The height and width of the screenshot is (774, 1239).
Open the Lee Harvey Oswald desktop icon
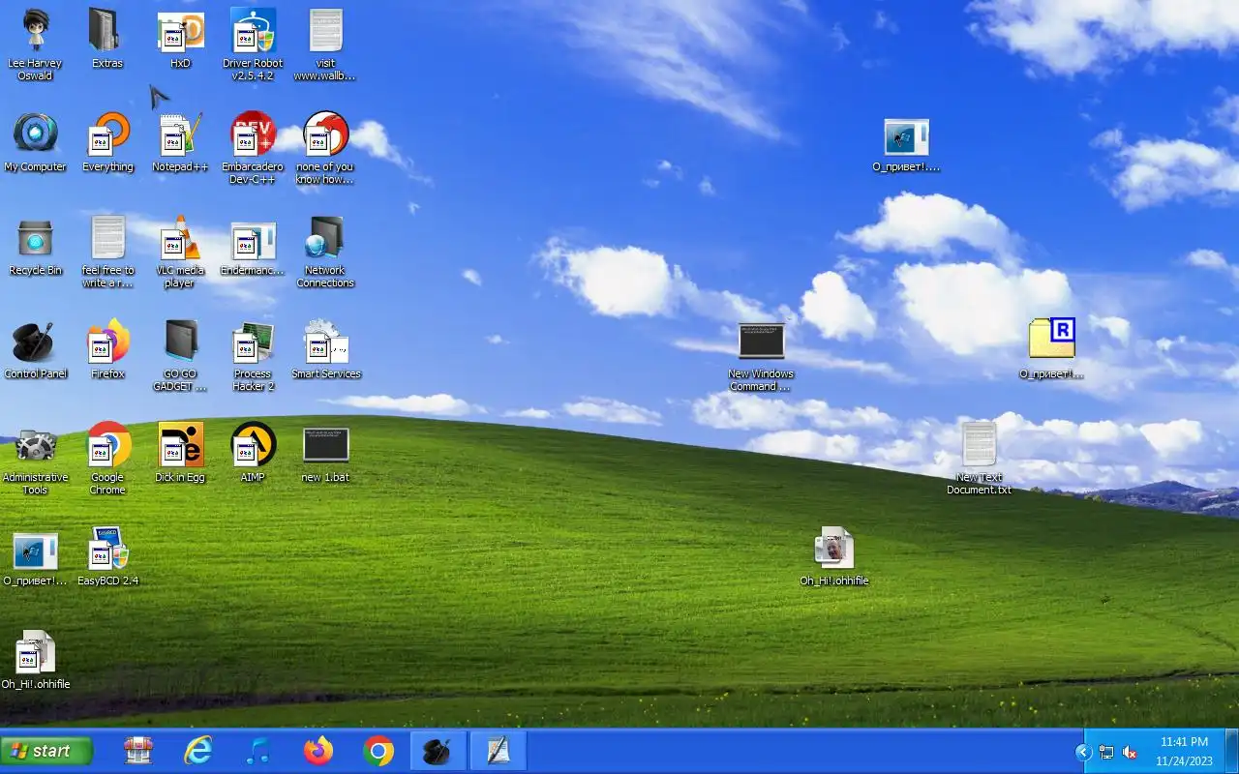coord(36,44)
